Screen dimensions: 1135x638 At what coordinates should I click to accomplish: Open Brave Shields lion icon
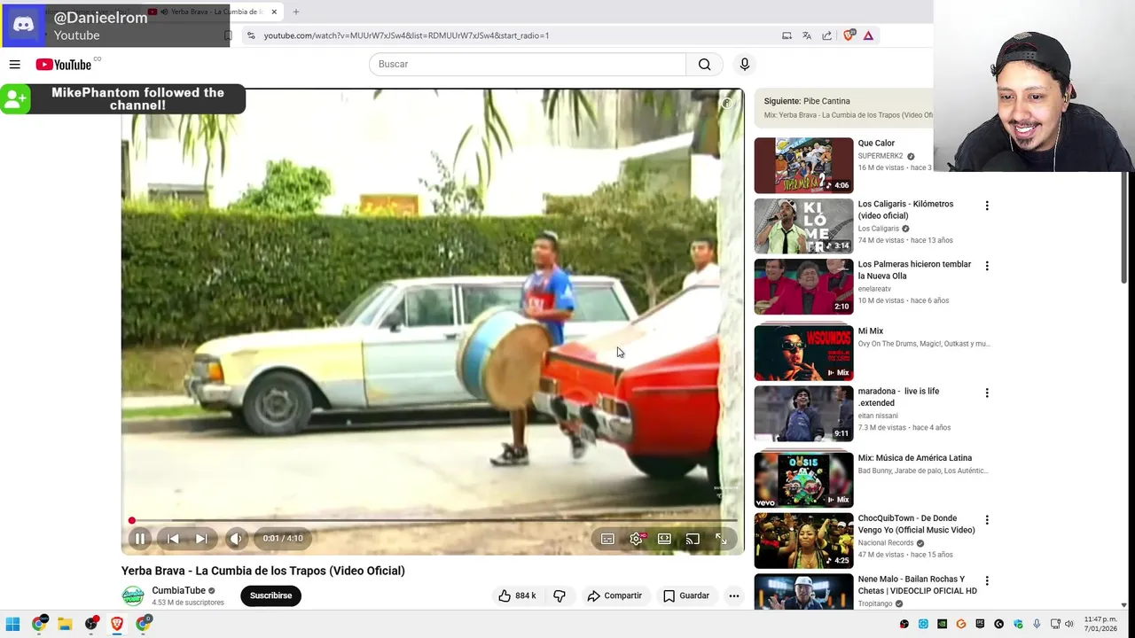(x=849, y=35)
